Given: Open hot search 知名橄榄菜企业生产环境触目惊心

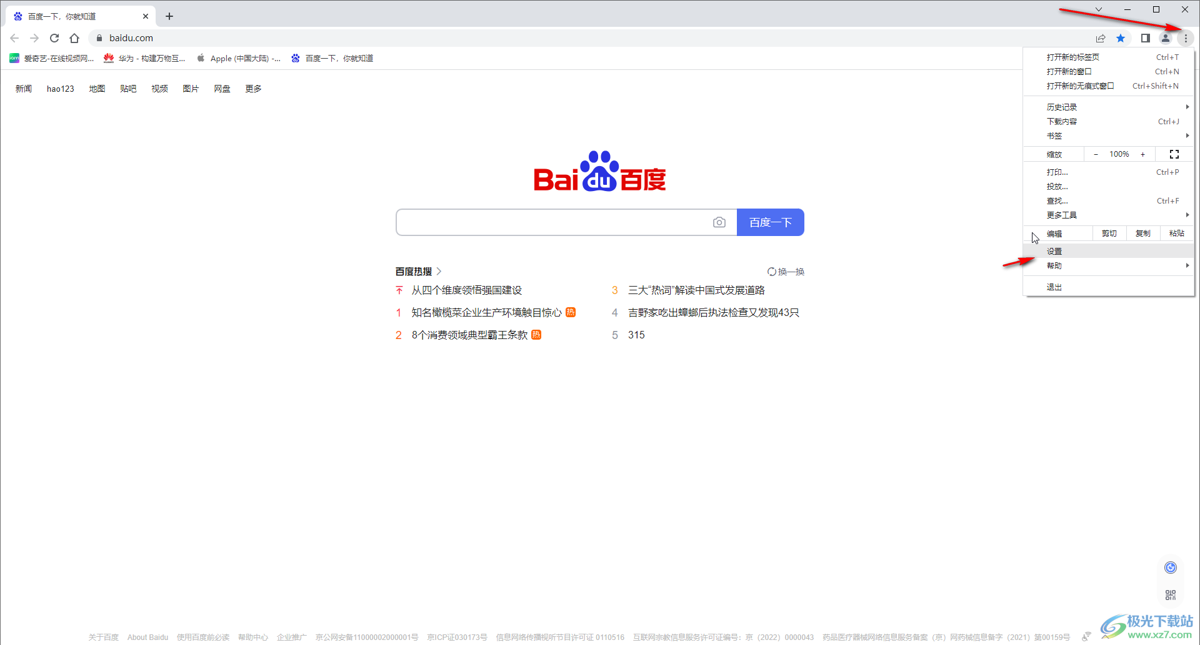Looking at the screenshot, I should point(486,313).
